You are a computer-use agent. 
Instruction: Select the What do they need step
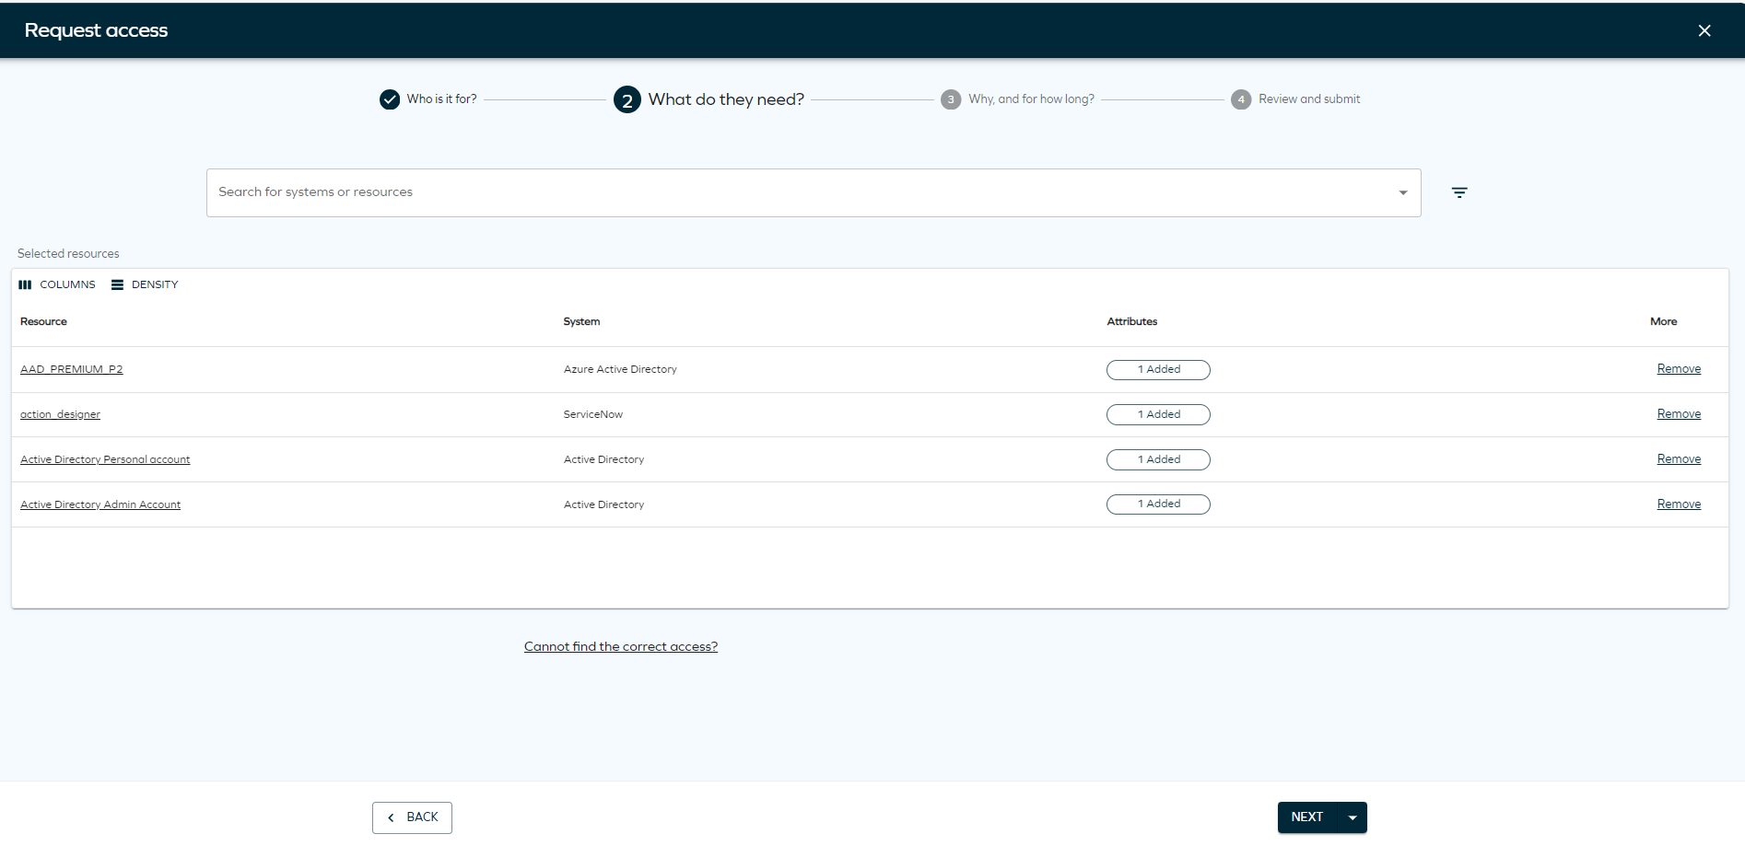click(709, 99)
